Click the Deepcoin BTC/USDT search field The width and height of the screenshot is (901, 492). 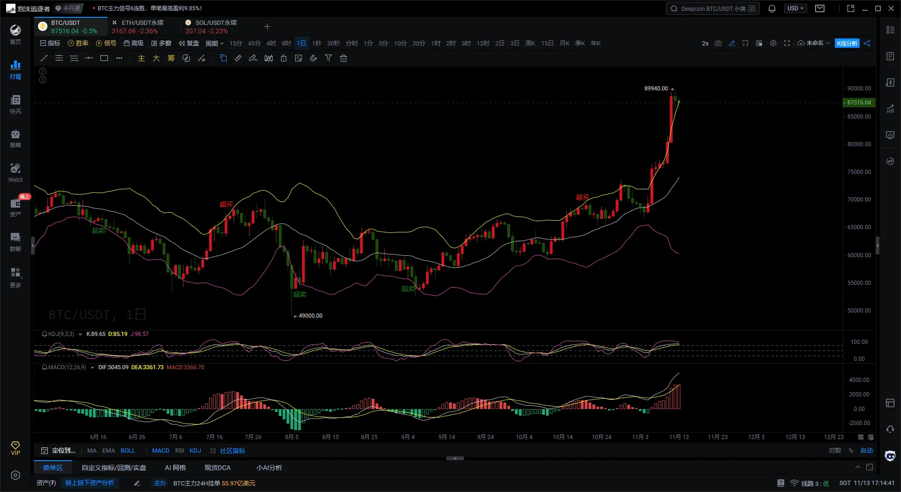(x=712, y=8)
